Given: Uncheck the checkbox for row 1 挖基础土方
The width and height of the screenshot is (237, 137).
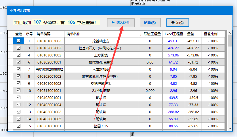Looking at the screenshot, I should click(19, 41).
